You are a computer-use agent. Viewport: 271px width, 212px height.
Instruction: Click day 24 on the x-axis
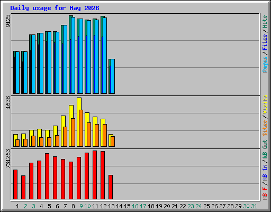[x=198, y=206]
